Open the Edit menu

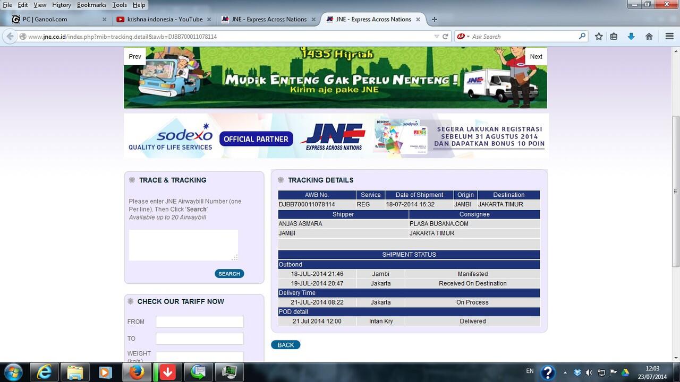(x=23, y=5)
